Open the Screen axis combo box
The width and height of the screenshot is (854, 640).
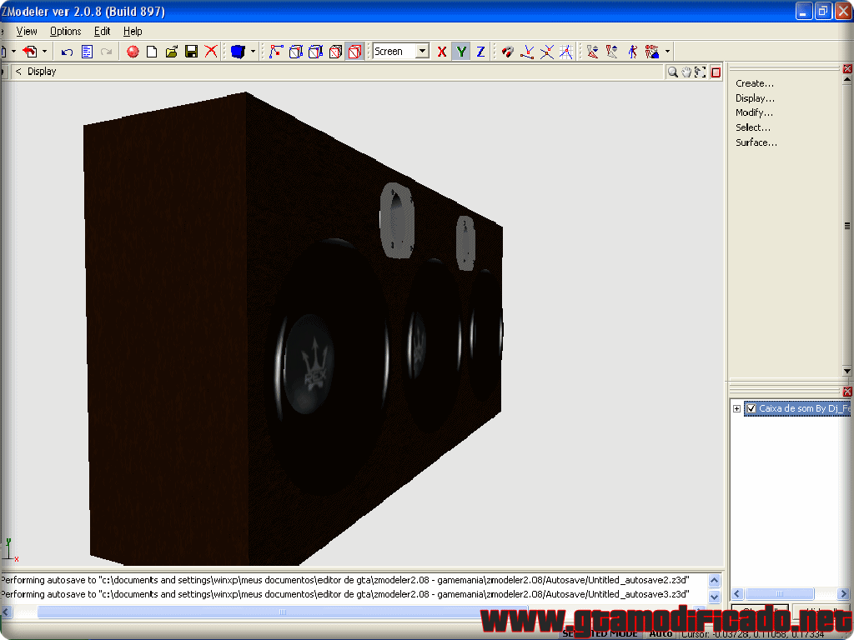[x=401, y=51]
